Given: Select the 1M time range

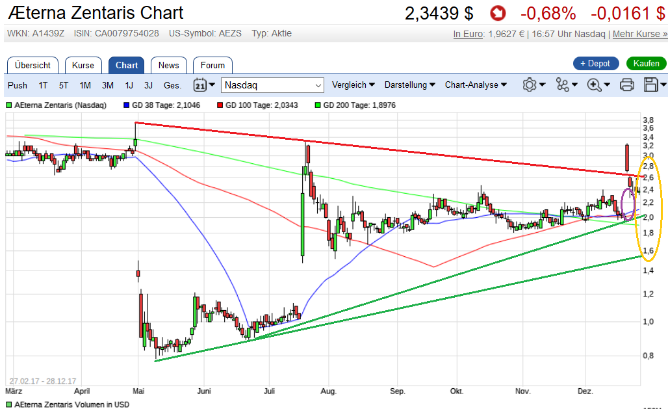Looking at the screenshot, I should pos(85,85).
